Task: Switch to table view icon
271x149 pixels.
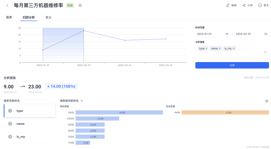Action: [267, 101]
